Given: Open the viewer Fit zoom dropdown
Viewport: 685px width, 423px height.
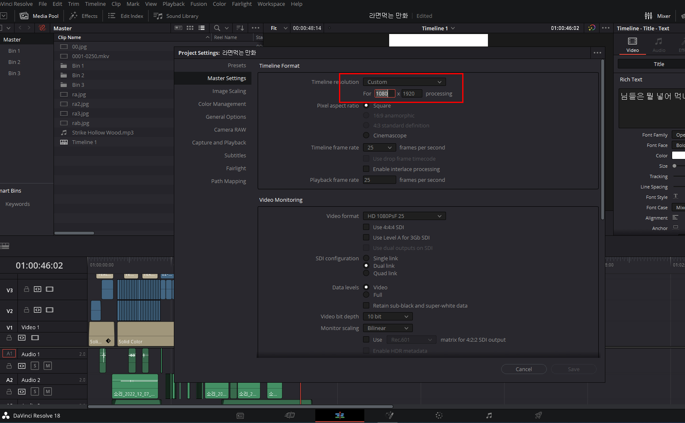Looking at the screenshot, I should click(279, 28).
